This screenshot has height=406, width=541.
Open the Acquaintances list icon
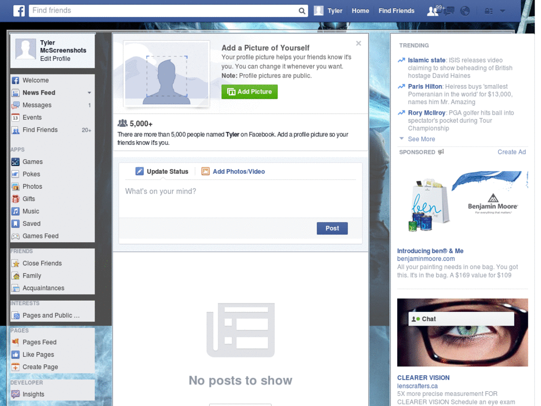pos(15,288)
